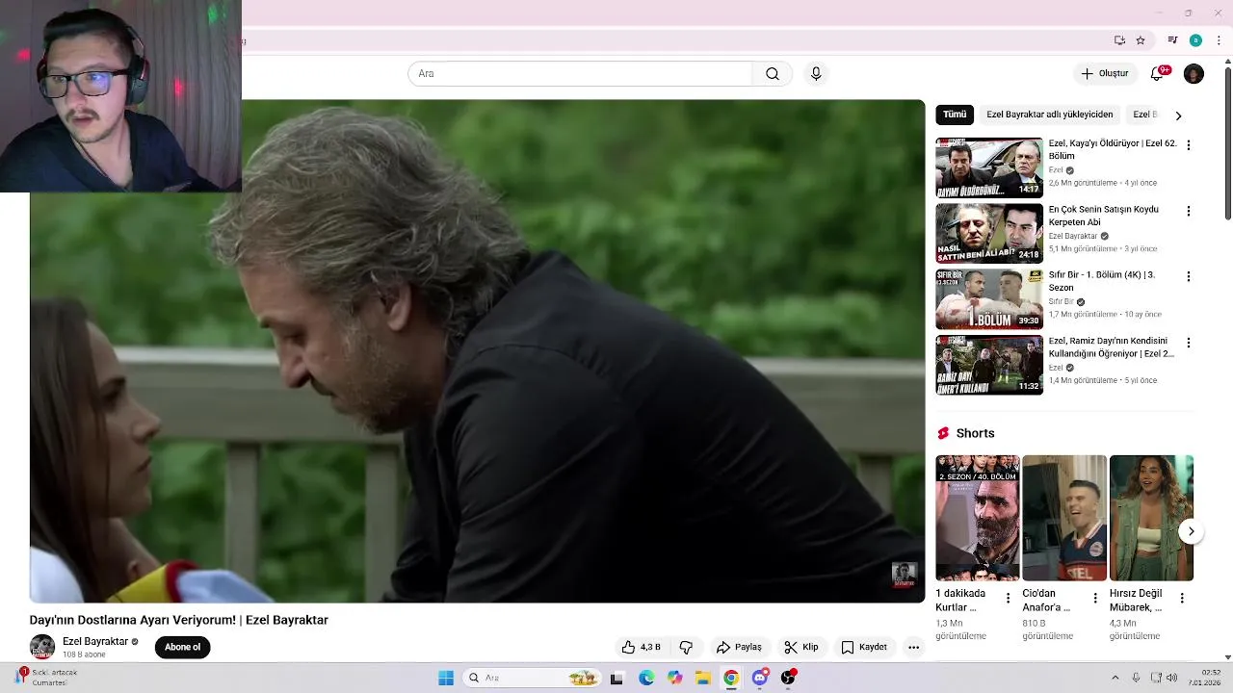Screen dimensions: 1233x693
Task: Save video with the 'Kaydet' button
Action: (864, 648)
